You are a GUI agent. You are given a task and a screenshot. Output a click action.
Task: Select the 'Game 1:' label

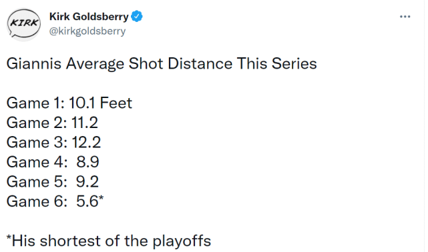tap(35, 103)
